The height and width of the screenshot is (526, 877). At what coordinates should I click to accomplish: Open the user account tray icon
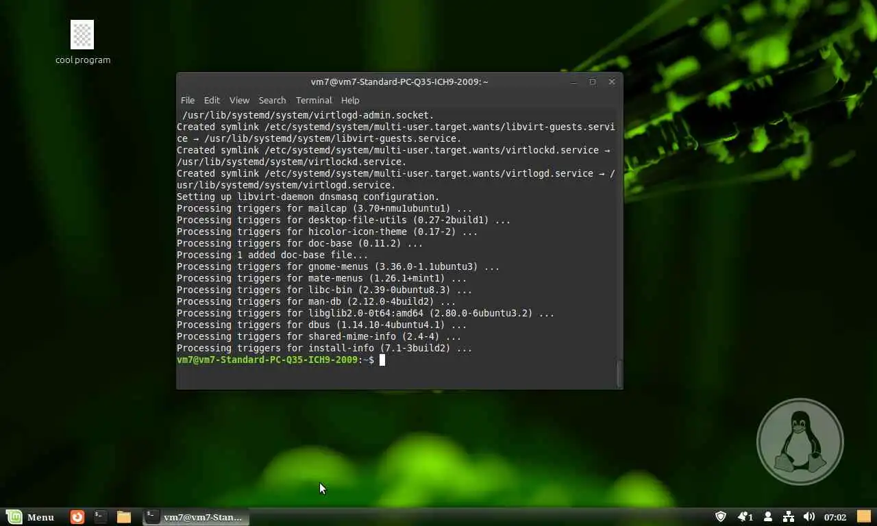pyautogui.click(x=768, y=517)
